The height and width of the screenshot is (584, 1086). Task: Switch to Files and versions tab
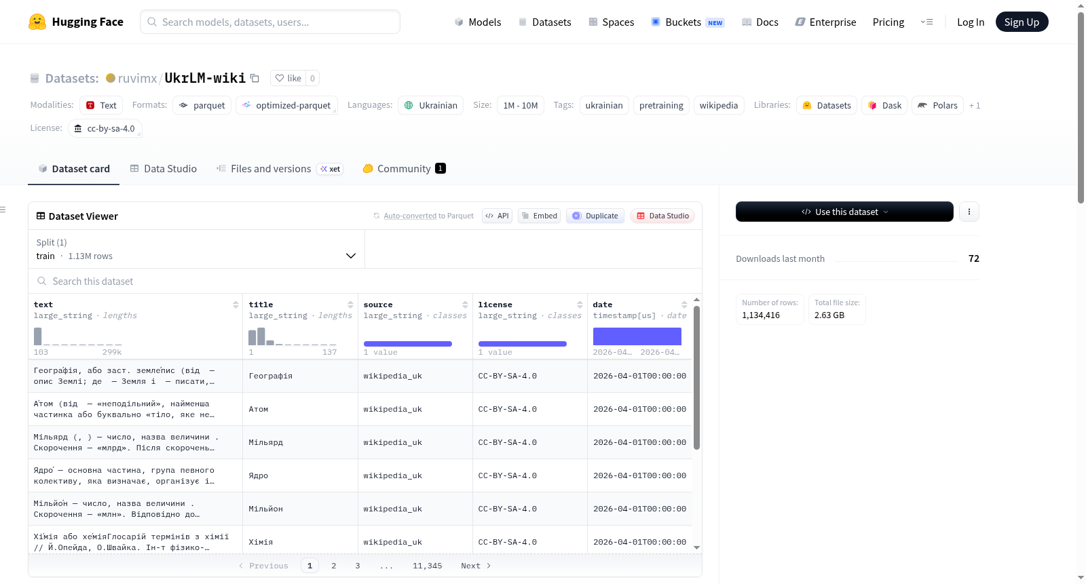tap(280, 169)
